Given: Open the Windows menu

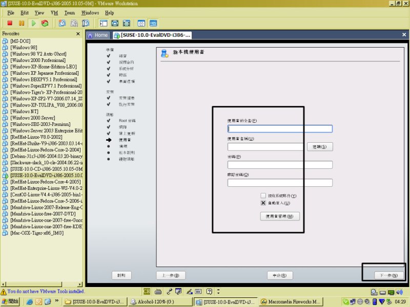Looking at the screenshot, I should pos(90,13).
